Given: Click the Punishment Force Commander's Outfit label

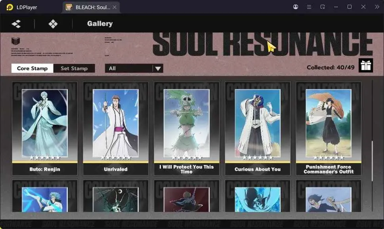Looking at the screenshot, I should coord(329,169).
